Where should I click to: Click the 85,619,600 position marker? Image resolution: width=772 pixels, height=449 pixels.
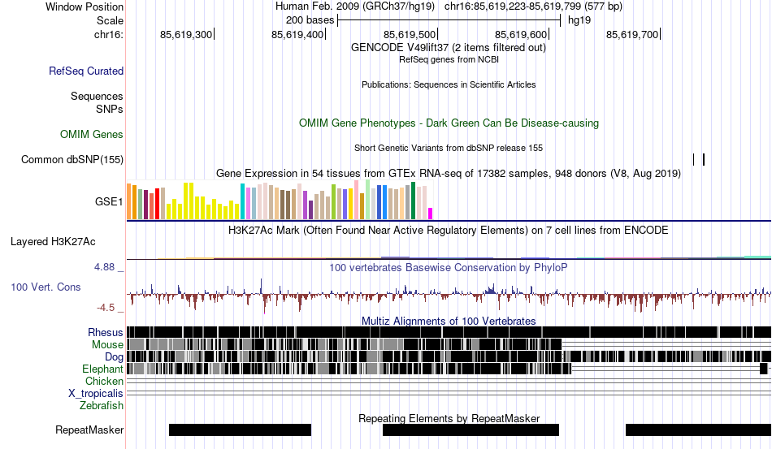522,34
